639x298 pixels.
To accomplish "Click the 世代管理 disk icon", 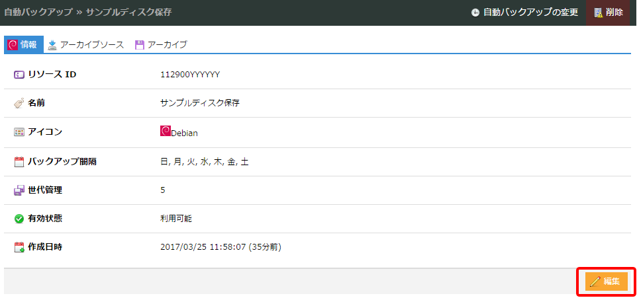I will point(19,190).
